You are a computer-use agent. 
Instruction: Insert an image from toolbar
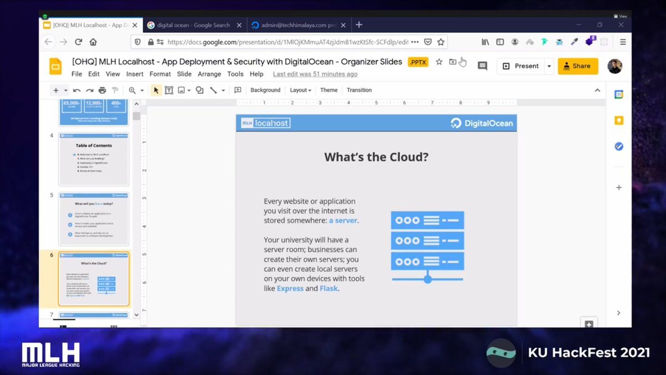(x=181, y=90)
